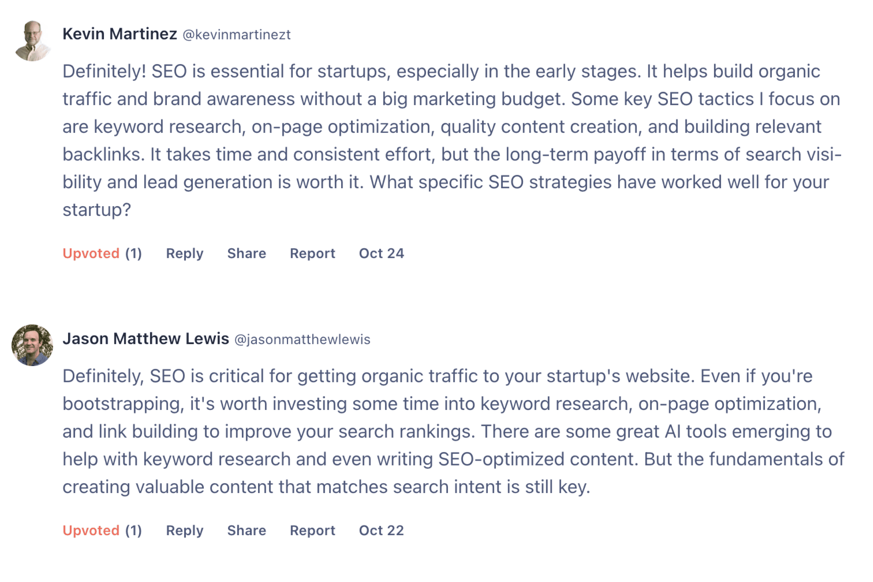Share Jason Matthew Lewis's comment
The image size is (873, 582).
[247, 530]
